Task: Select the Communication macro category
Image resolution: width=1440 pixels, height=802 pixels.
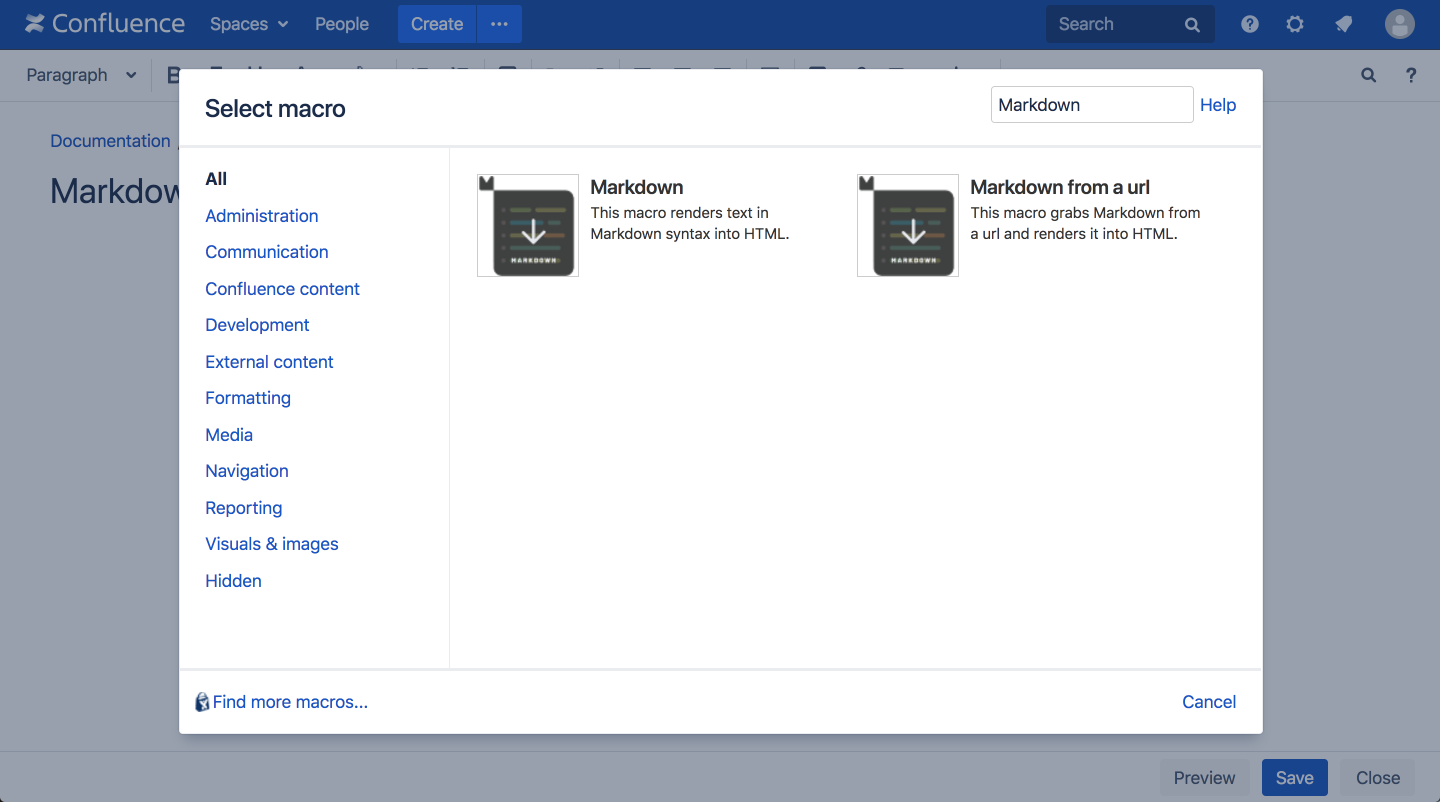Action: pyautogui.click(x=266, y=252)
